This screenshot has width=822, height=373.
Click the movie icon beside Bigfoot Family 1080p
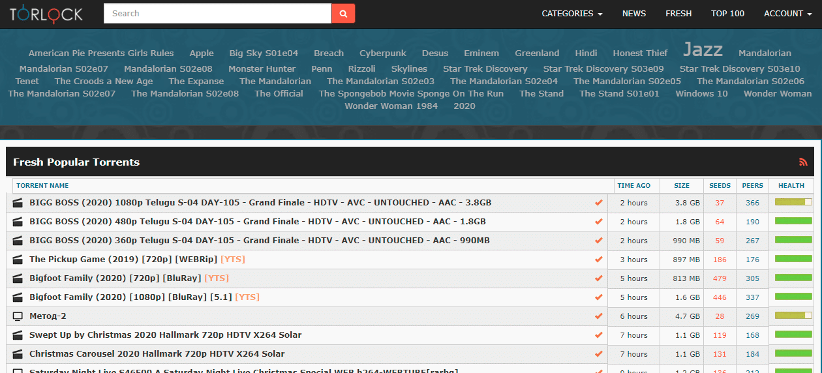point(18,297)
